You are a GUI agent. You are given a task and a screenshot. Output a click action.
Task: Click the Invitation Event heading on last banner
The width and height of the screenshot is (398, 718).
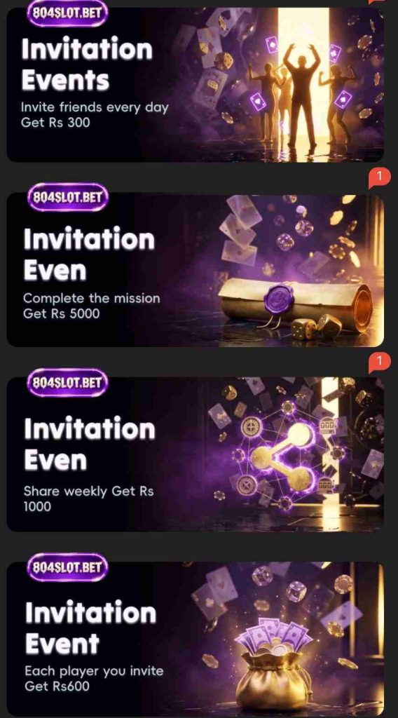(90, 628)
